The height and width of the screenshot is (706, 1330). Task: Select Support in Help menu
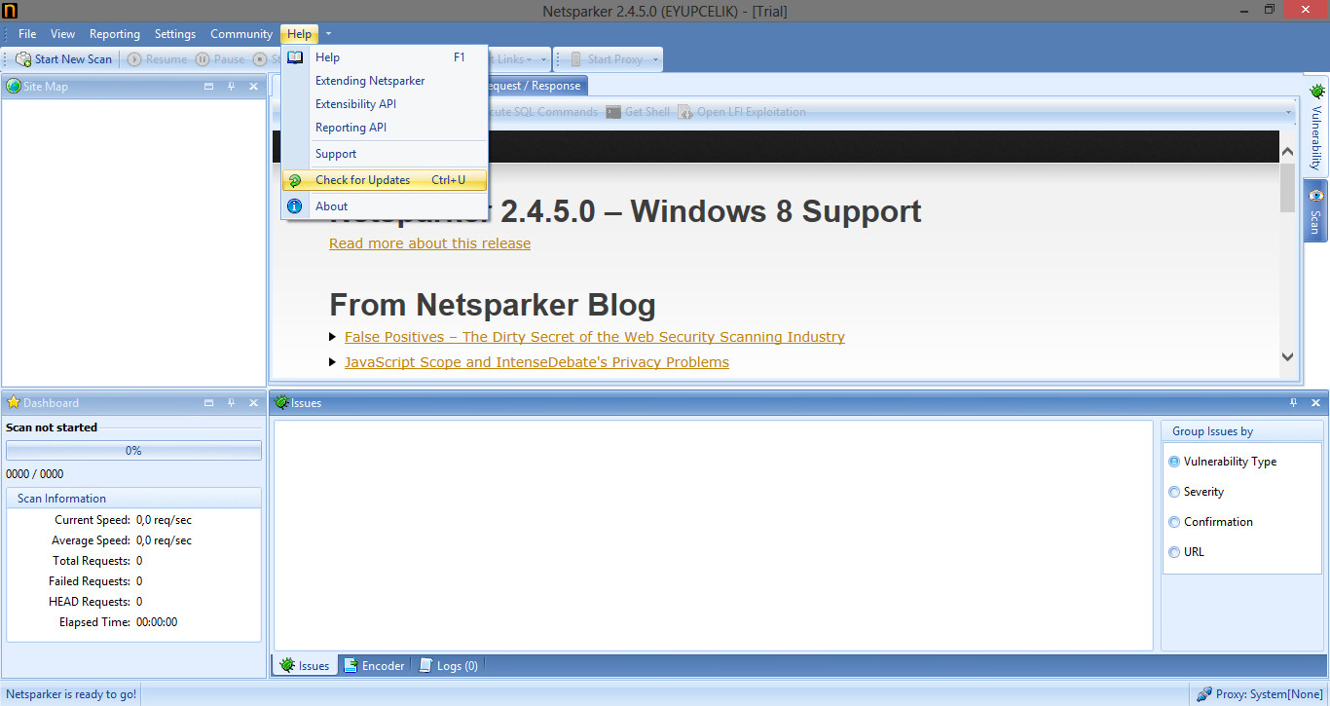(385, 154)
